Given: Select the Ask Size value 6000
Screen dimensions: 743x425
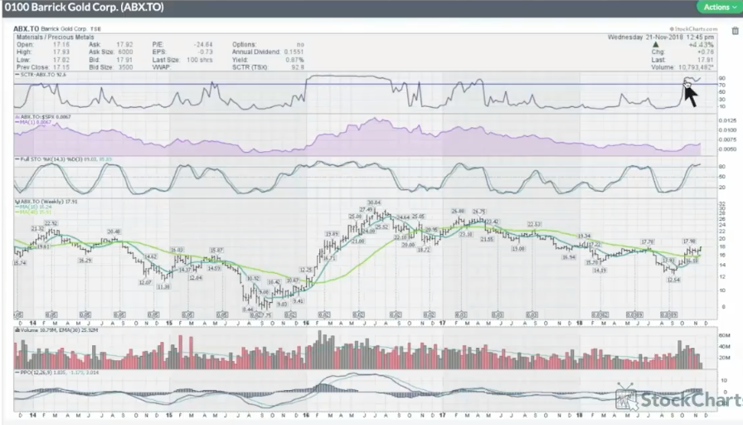Looking at the screenshot, I should point(125,52).
